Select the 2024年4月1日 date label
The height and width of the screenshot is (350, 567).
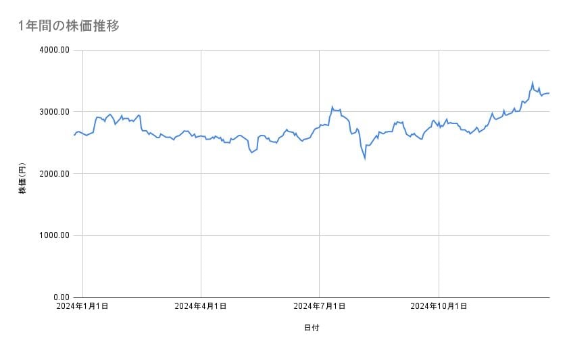pos(201,307)
